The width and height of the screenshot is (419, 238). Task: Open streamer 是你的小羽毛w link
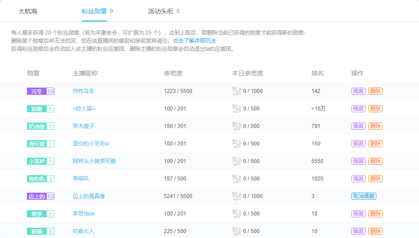[91, 144]
